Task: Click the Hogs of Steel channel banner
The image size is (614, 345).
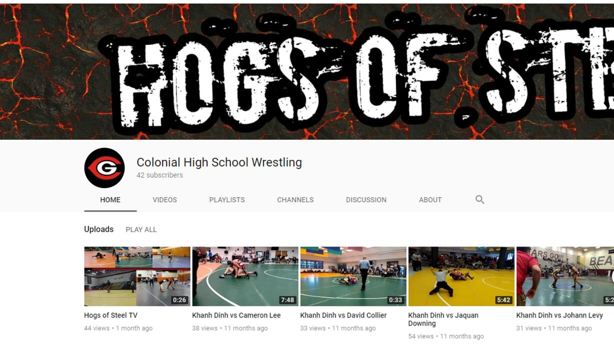Action: [307, 71]
